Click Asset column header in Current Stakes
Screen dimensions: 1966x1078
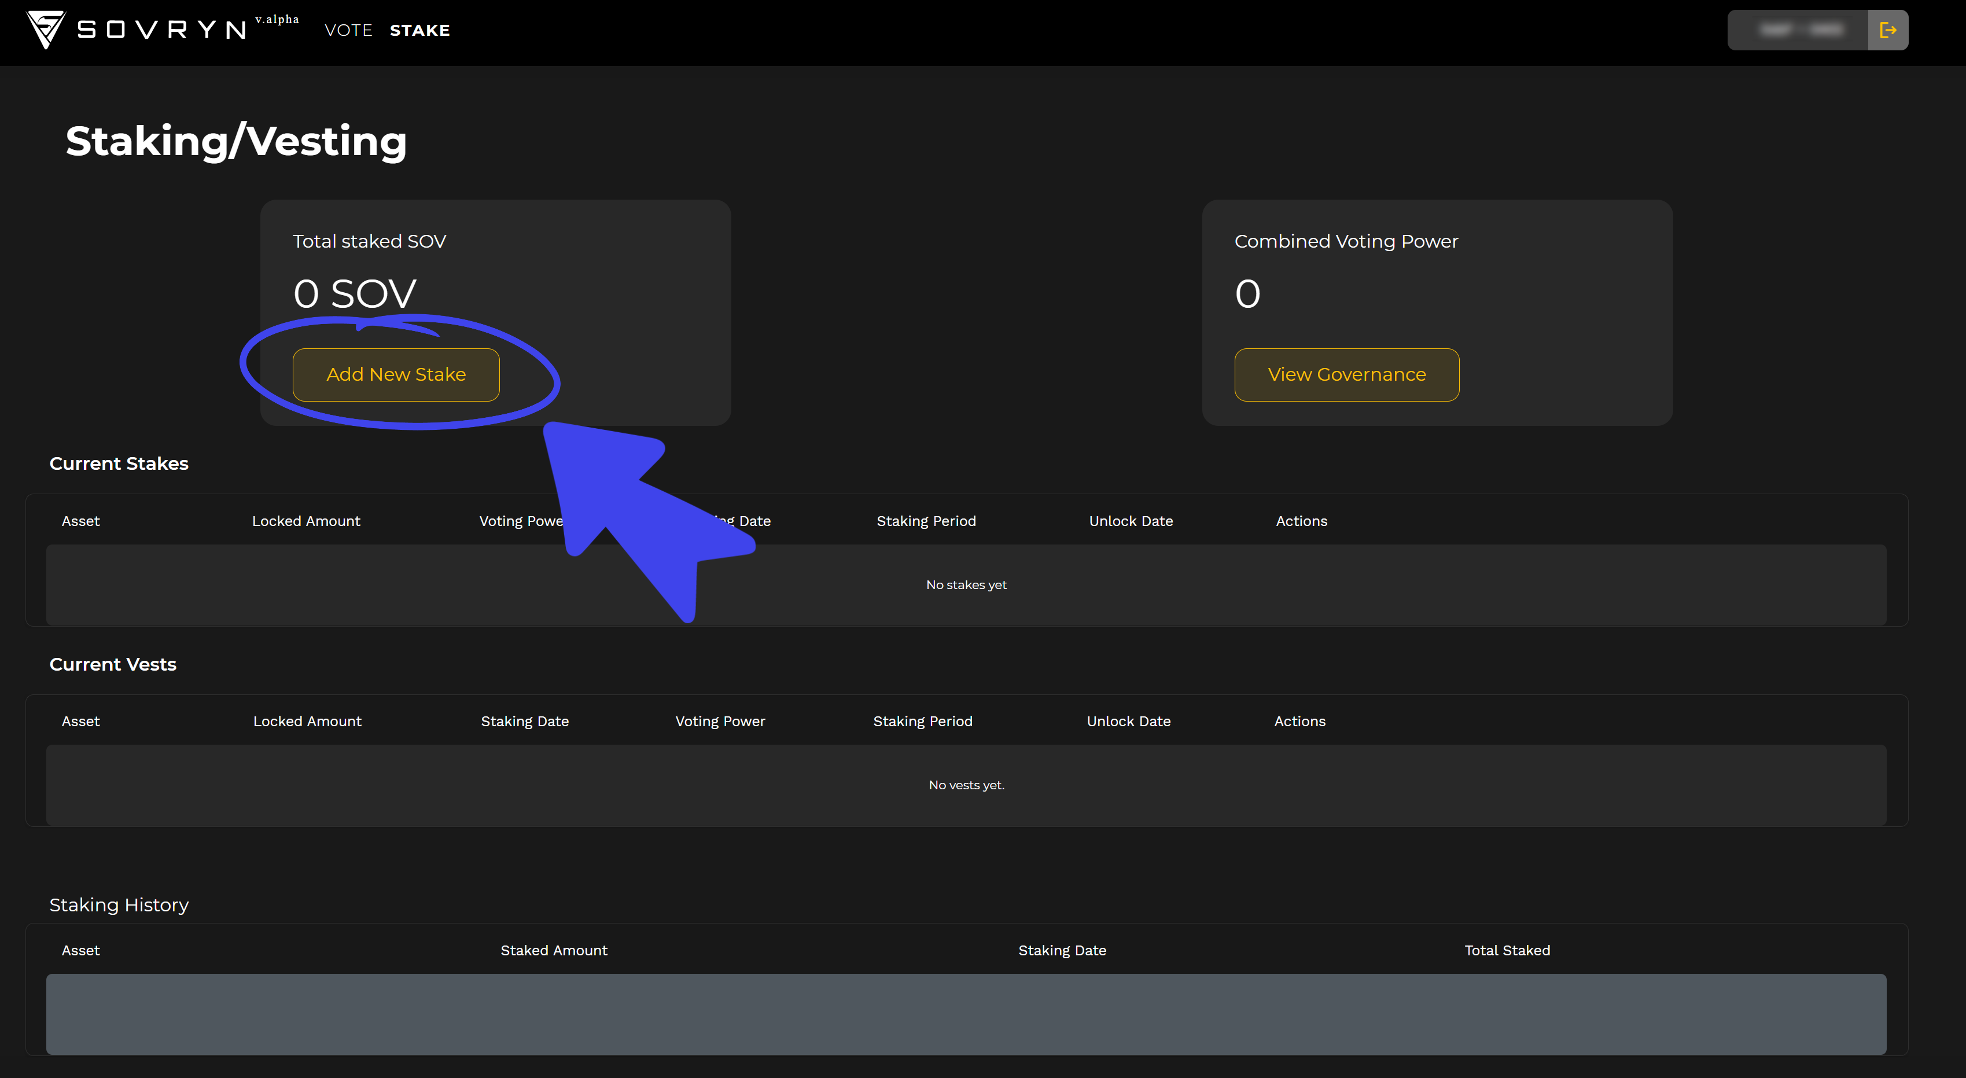[81, 521]
